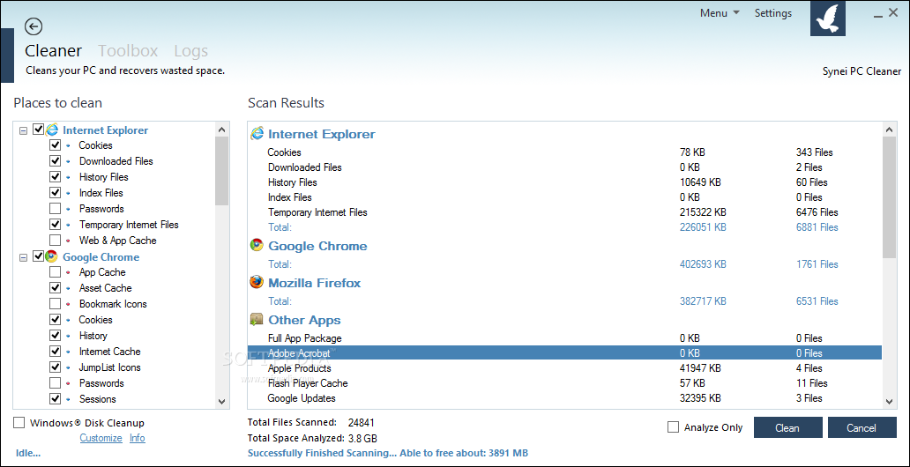Screen dimensions: 910x467
Task: Uncheck Chrome Internet Cache checkbox
Action: pos(56,351)
